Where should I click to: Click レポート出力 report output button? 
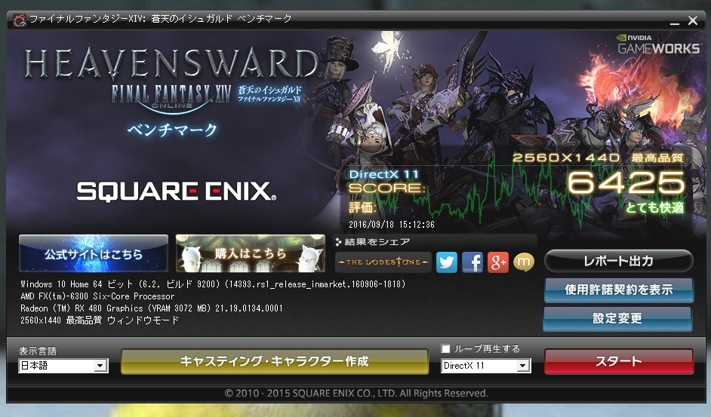pos(618,261)
